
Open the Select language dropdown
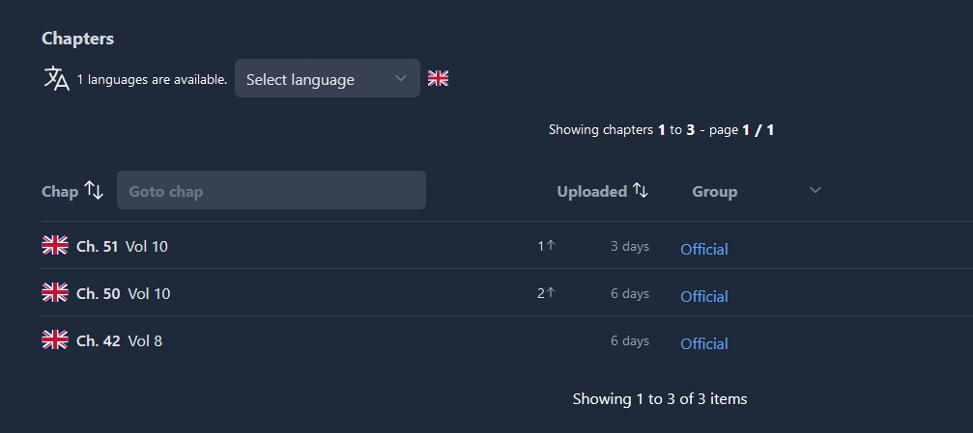pyautogui.click(x=327, y=78)
